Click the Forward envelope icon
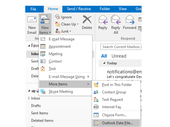Screen dimensions: 170x127 pyautogui.click(x=130, y=19)
